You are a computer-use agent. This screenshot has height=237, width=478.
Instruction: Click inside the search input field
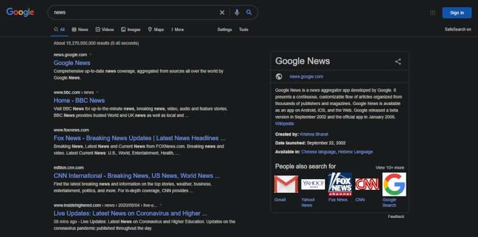click(134, 13)
